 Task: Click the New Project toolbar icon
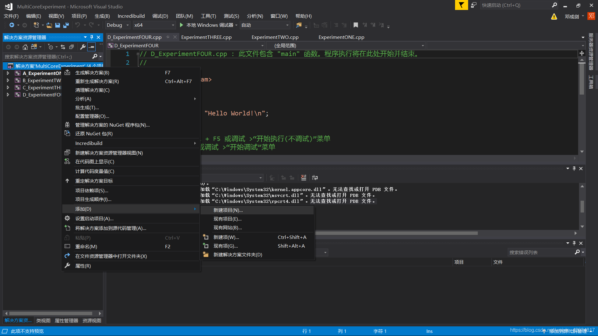tap(36, 25)
